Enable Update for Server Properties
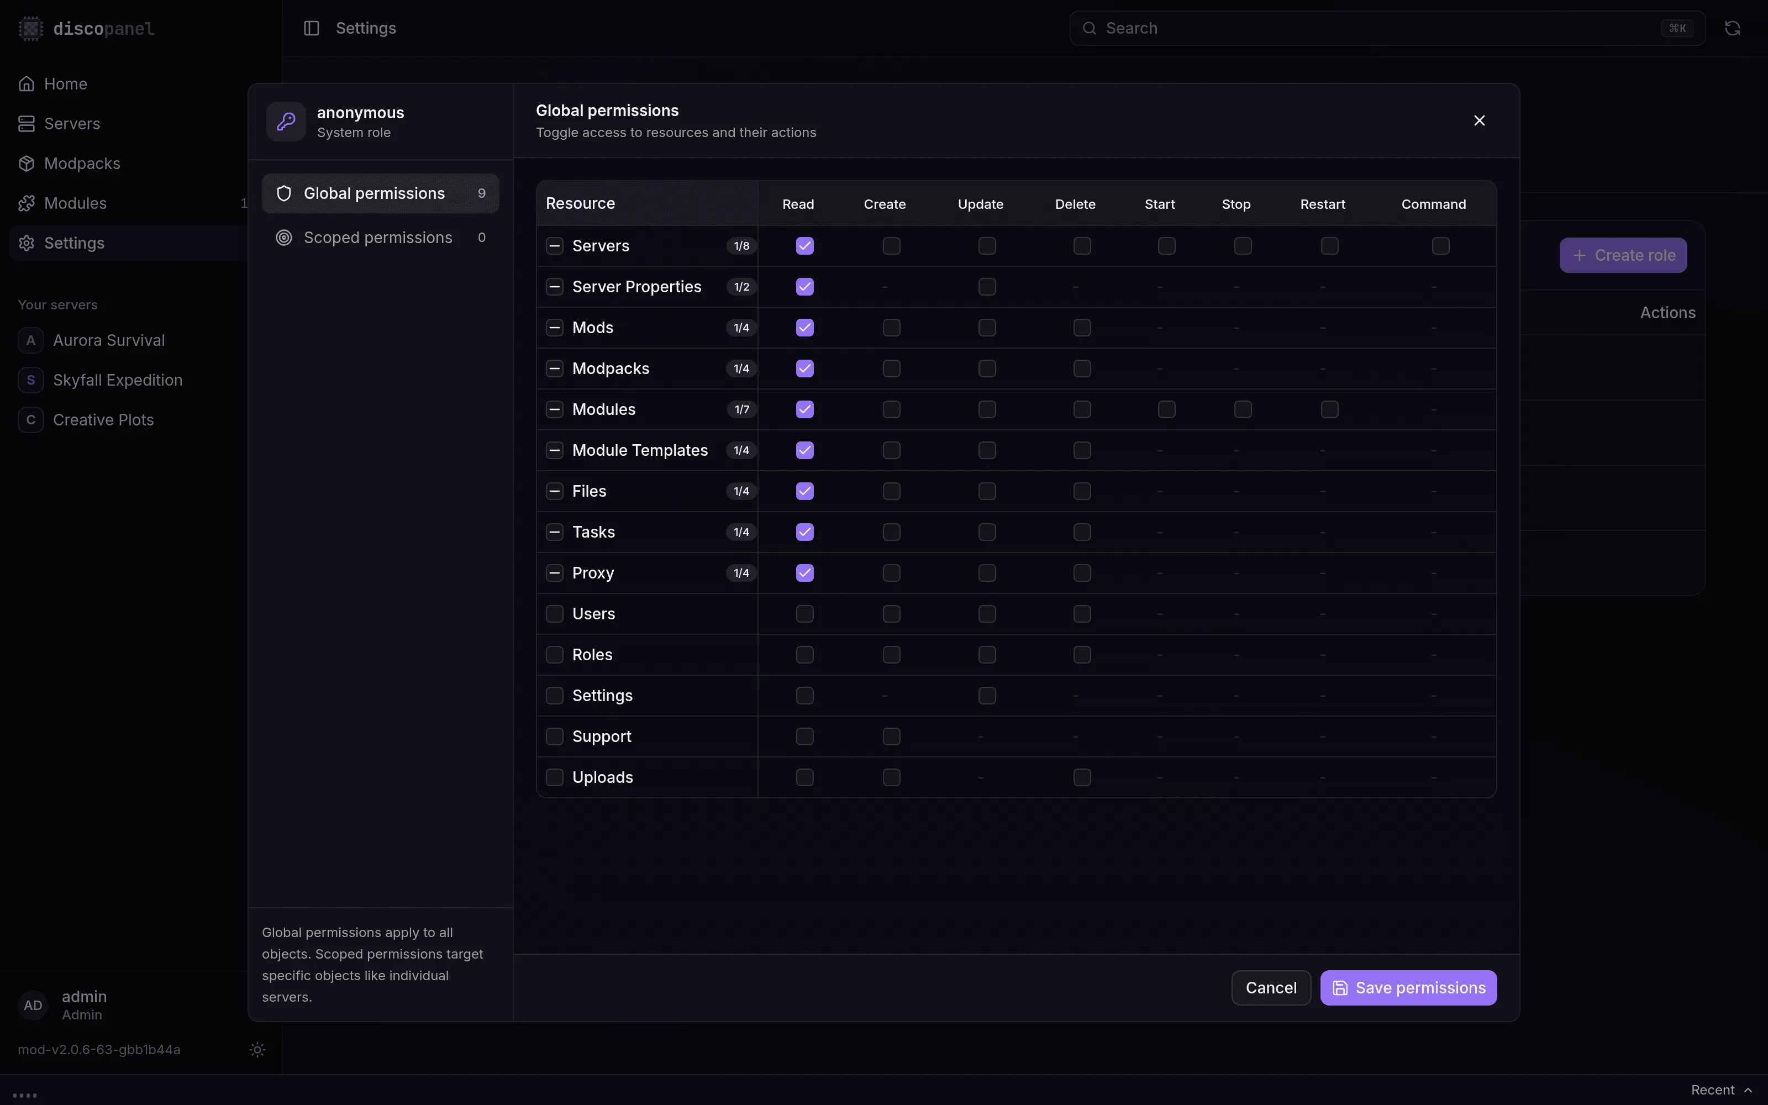Viewport: 1768px width, 1105px height. click(987, 287)
